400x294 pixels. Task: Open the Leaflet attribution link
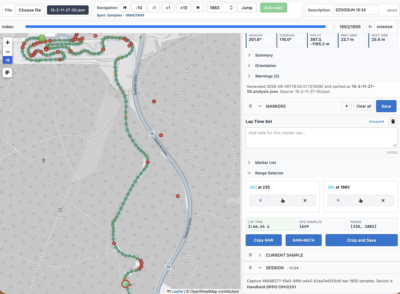click(175, 291)
